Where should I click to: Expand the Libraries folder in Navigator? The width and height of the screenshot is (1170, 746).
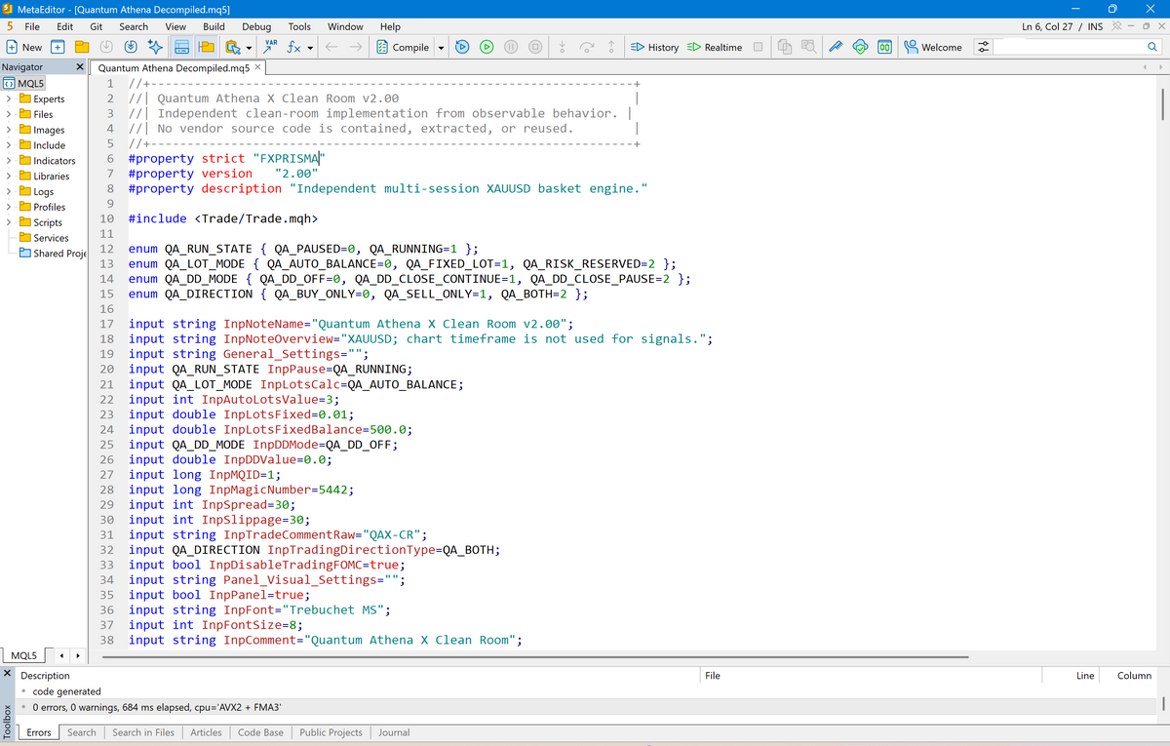point(9,177)
